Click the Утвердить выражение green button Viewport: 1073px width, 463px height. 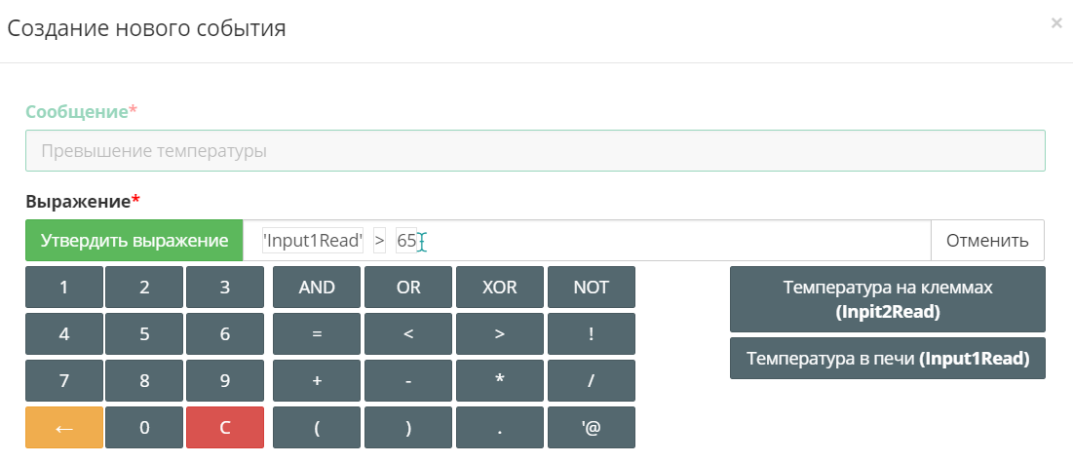point(134,241)
